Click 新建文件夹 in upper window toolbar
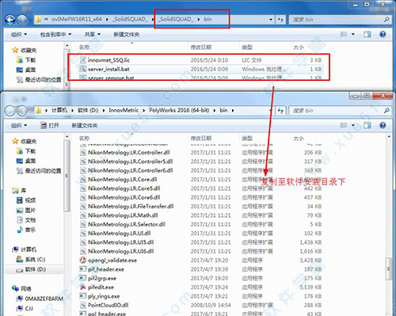Screen dimensions: 396x316 127,34
